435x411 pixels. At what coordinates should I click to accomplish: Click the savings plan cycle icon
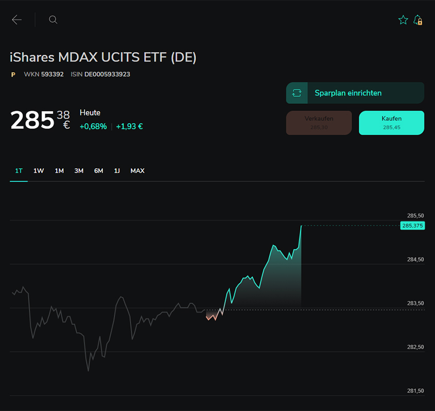coord(297,93)
